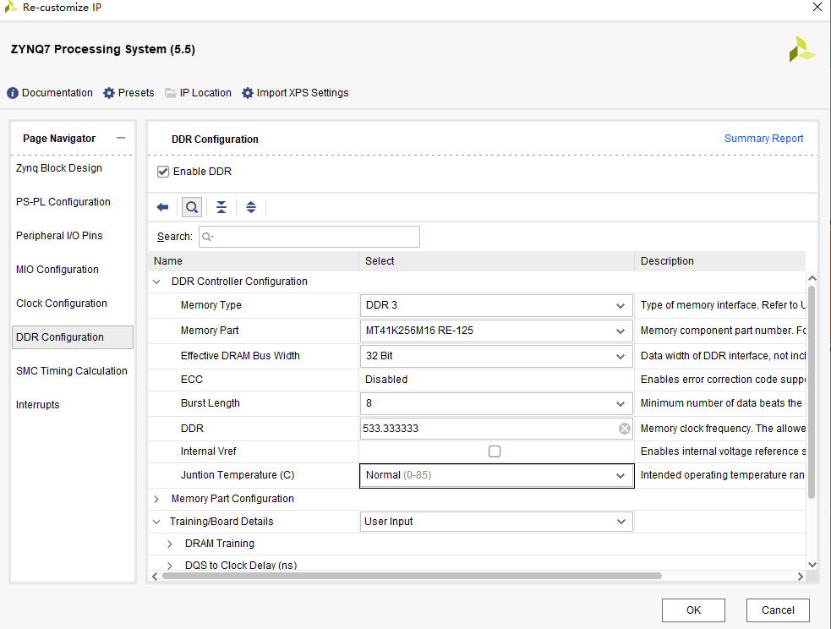The width and height of the screenshot is (831, 629).
Task: Enable the Internal Vref checkbox
Action: (x=495, y=451)
